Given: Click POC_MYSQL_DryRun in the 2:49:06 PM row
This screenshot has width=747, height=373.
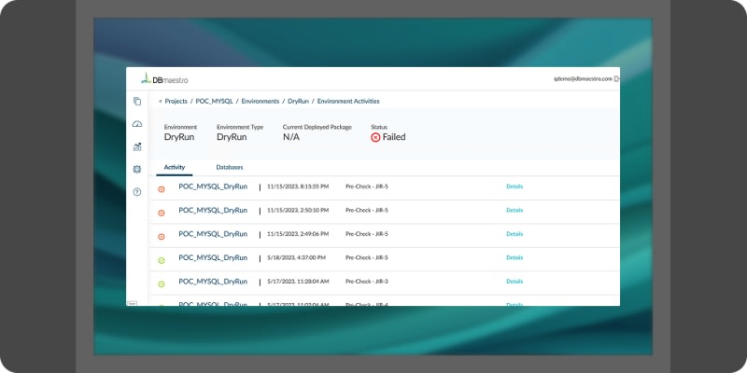Looking at the screenshot, I should [x=213, y=234].
